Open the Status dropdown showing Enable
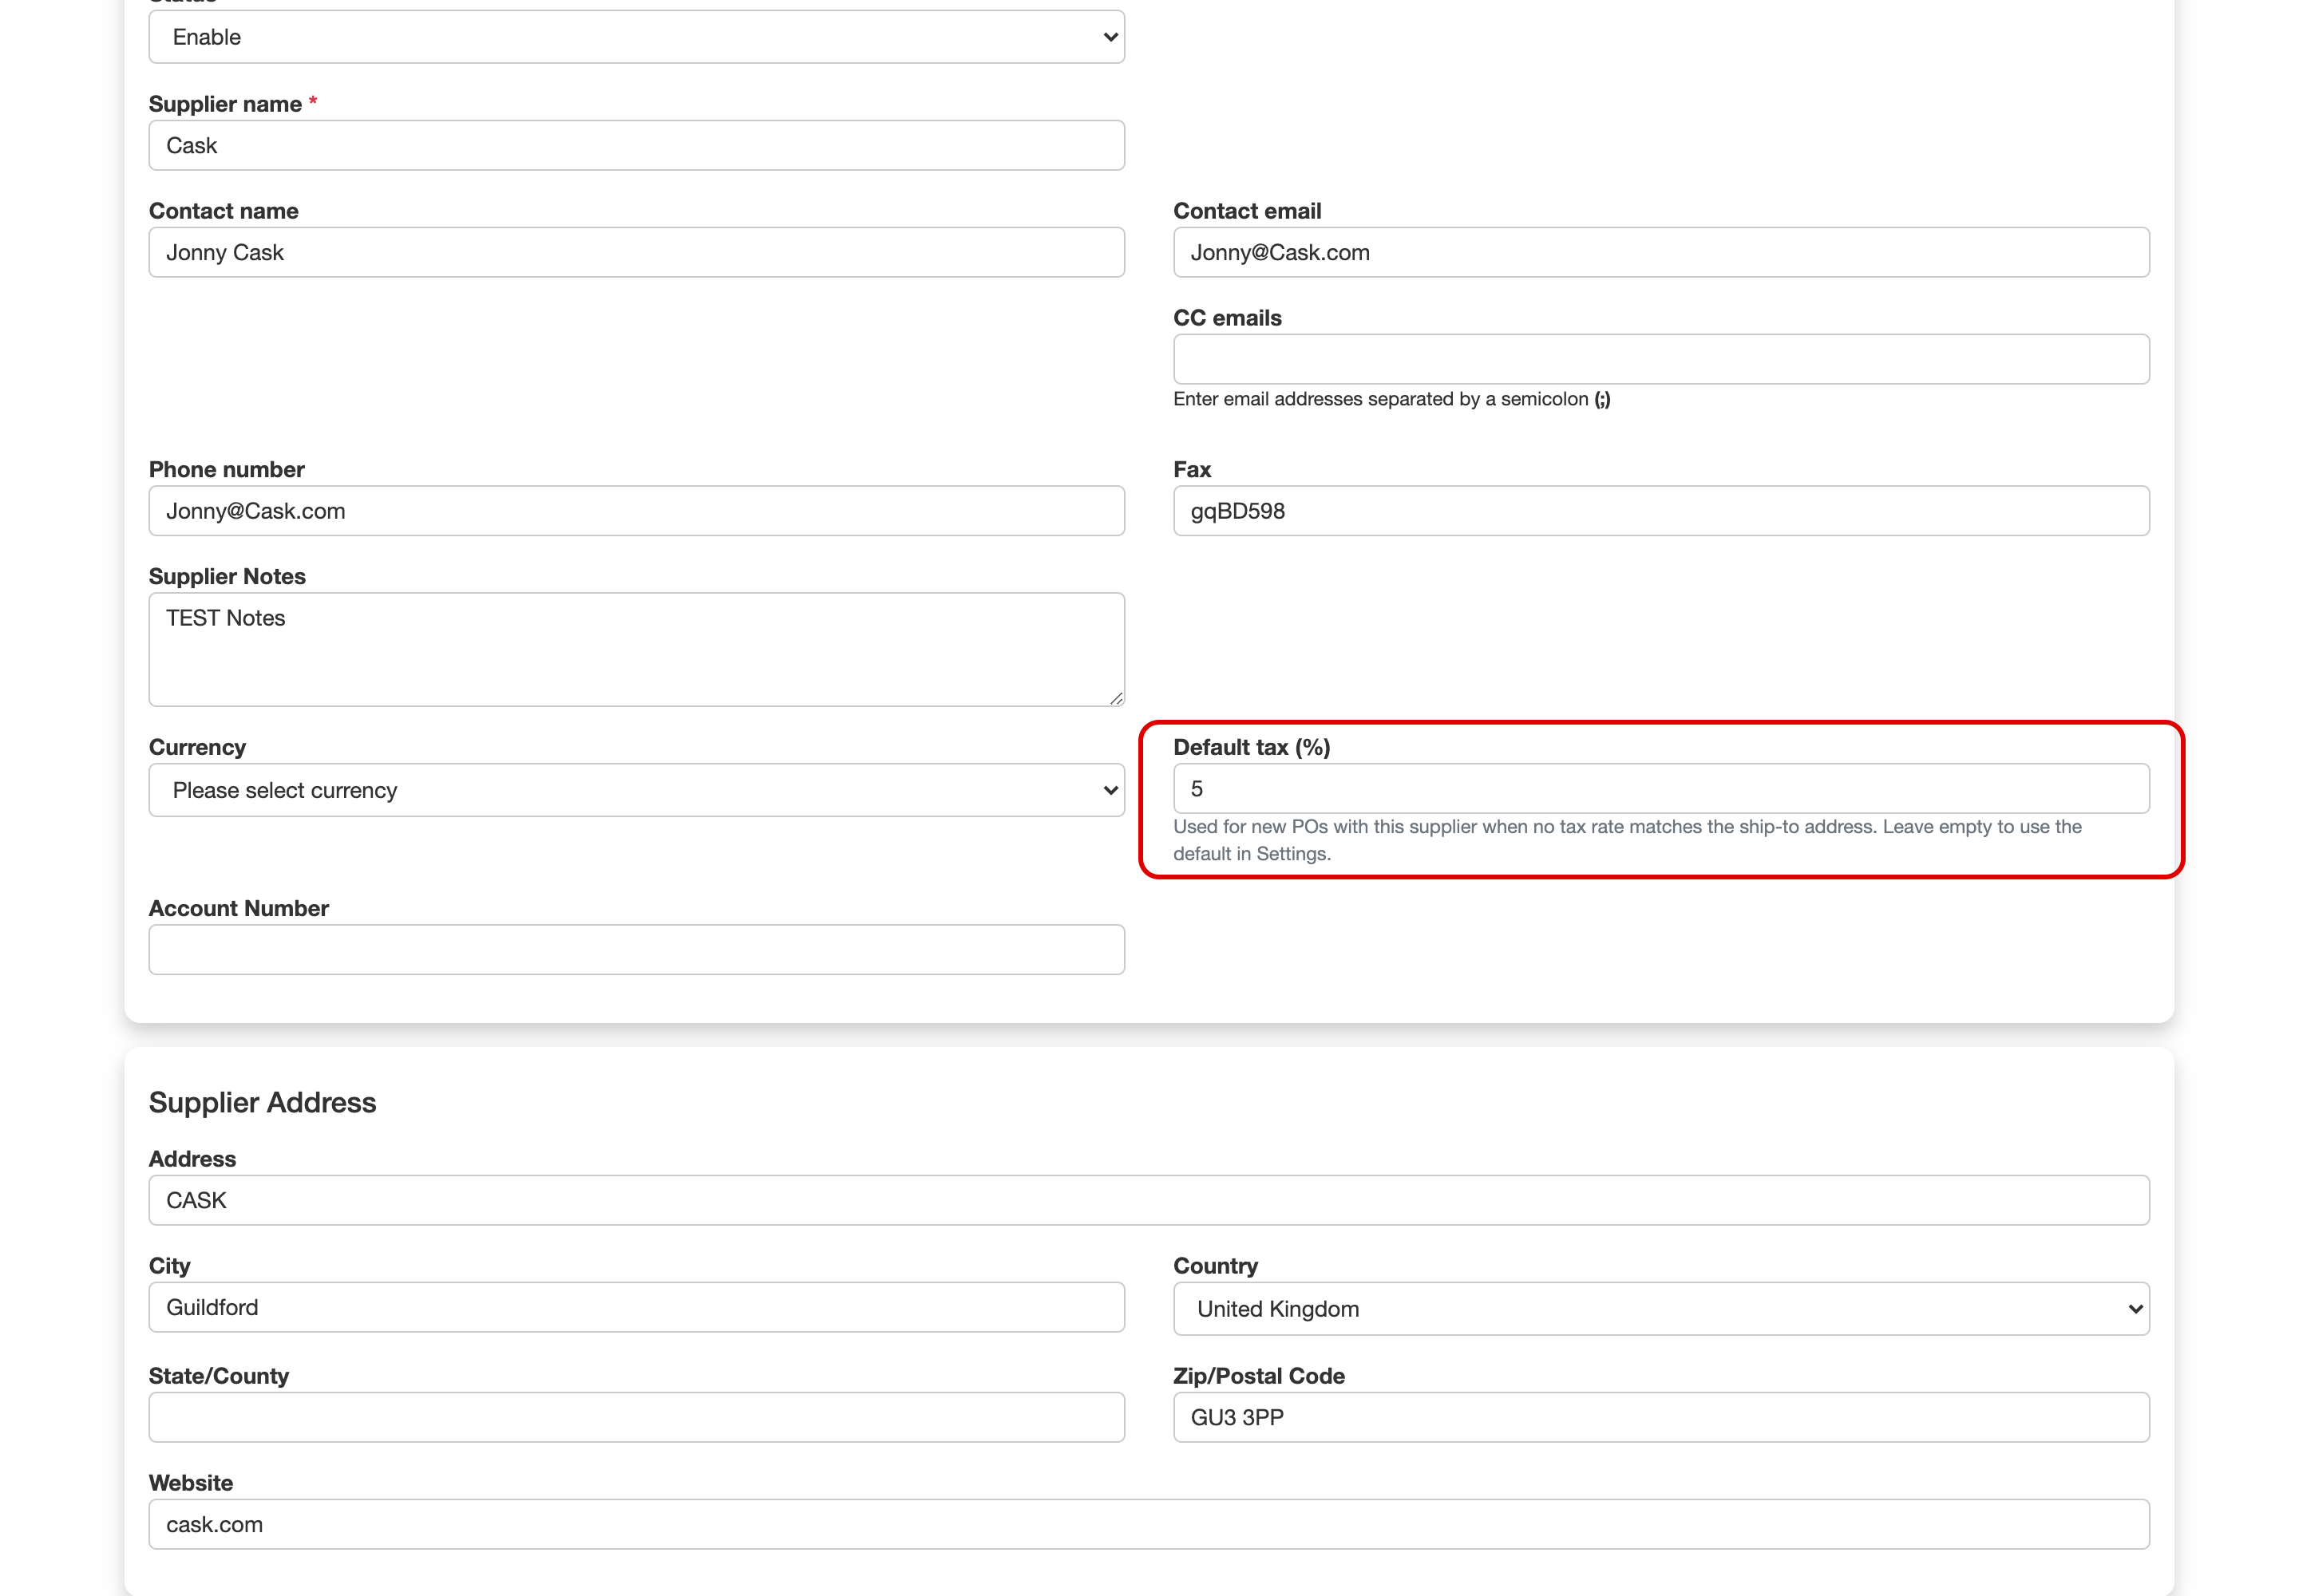This screenshot has width=2299, height=1596. point(636,37)
